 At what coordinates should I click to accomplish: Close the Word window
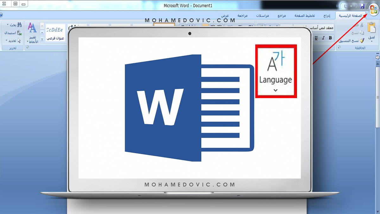coord(4,4)
